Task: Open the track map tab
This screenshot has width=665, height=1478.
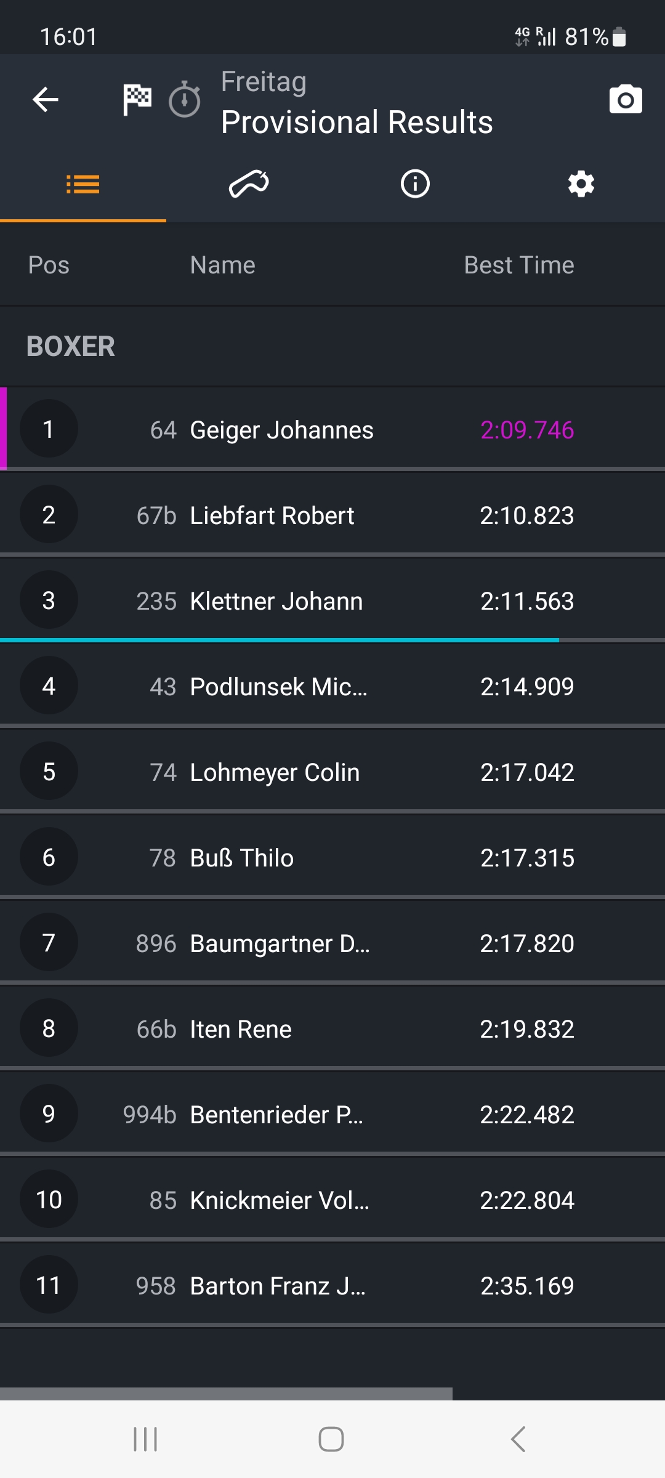Action: [x=249, y=184]
